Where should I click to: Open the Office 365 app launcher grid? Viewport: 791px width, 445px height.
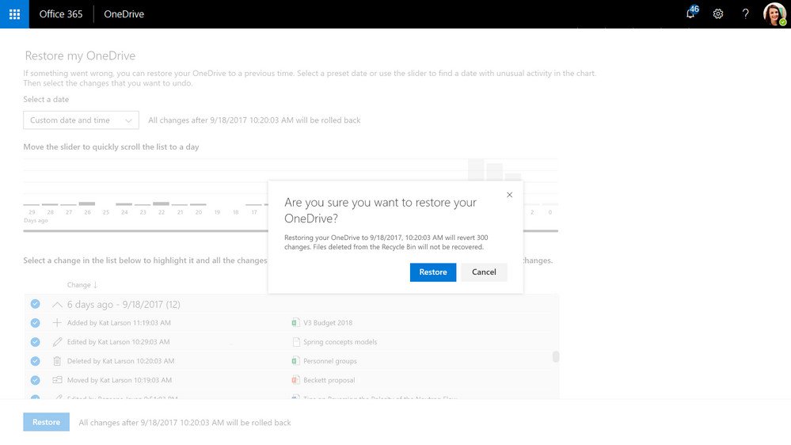click(x=14, y=14)
